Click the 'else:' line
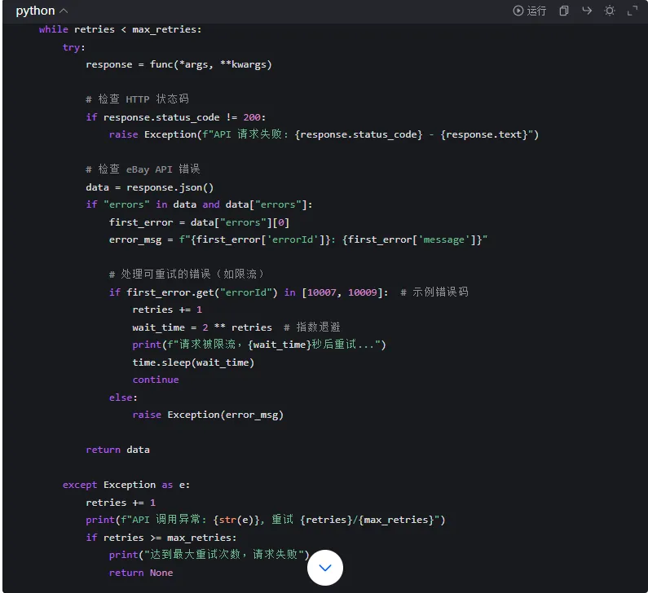Viewport: 648px width, 593px height. click(x=123, y=398)
